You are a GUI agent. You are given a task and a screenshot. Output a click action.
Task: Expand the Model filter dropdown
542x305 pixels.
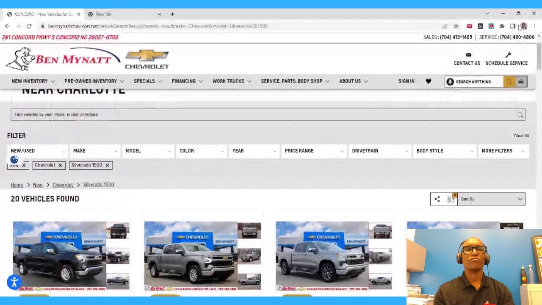click(148, 151)
